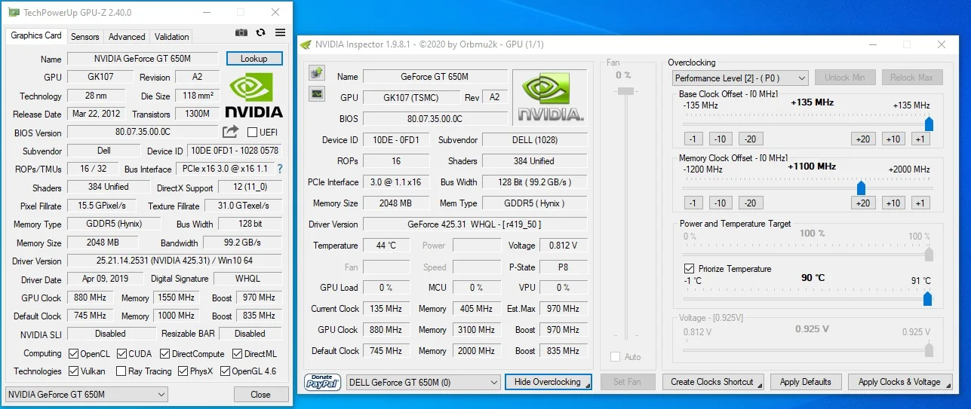Open upload tool icon beside Name in Inspector
The width and height of the screenshot is (971, 409).
317,73
